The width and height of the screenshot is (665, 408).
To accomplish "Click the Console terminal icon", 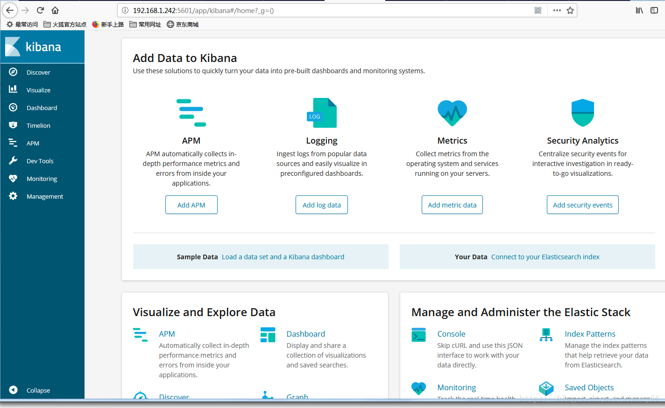I will (x=419, y=335).
